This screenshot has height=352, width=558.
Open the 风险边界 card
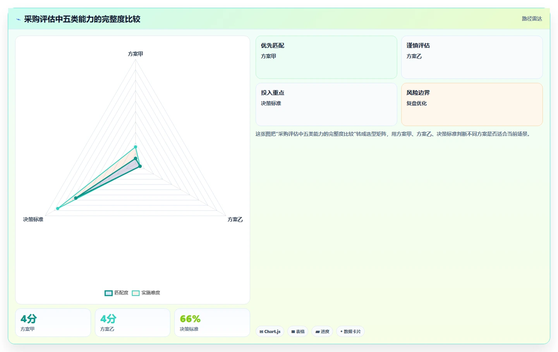(472, 104)
